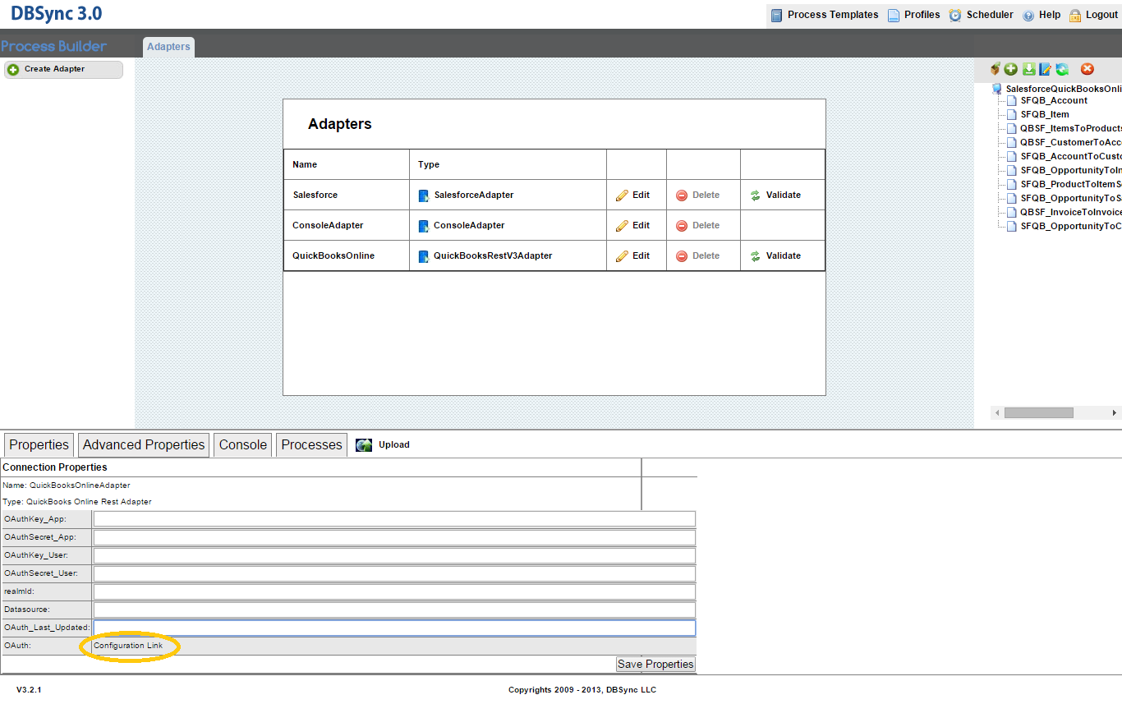This screenshot has height=704, width=1122.
Task: Delete the ConsoleAdapter row
Action: point(697,226)
